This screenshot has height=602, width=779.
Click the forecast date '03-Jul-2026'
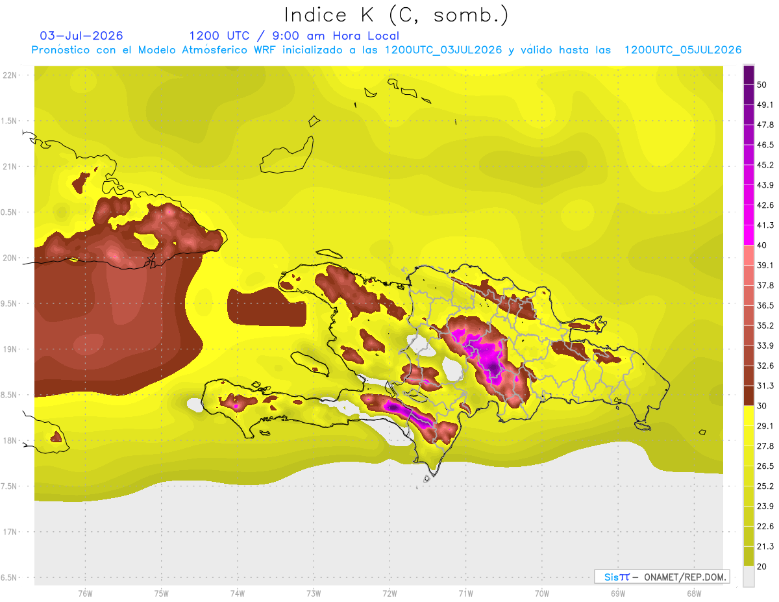pos(81,36)
